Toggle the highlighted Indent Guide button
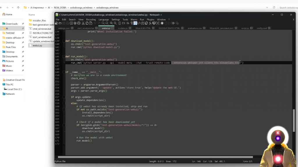This screenshot has width=298, height=167. point(135,23)
